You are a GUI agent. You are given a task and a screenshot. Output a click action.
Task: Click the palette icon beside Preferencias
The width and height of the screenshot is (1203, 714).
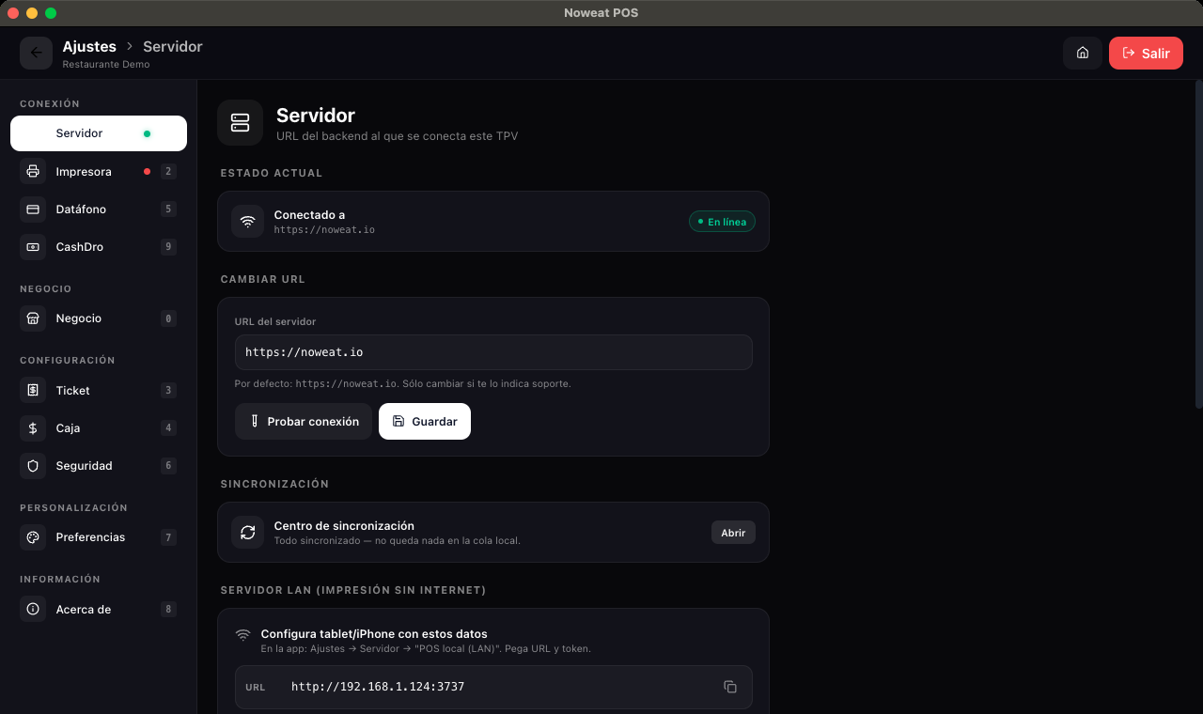click(33, 536)
